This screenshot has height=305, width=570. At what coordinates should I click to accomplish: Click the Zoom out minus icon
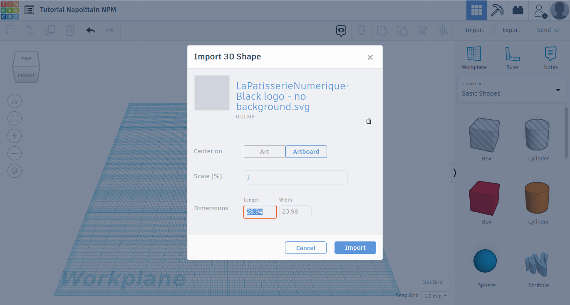(15, 153)
